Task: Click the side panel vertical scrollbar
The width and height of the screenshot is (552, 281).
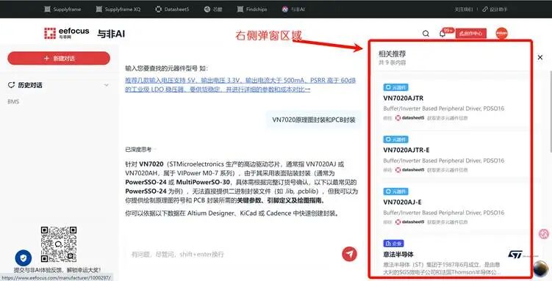Action: [551, 111]
